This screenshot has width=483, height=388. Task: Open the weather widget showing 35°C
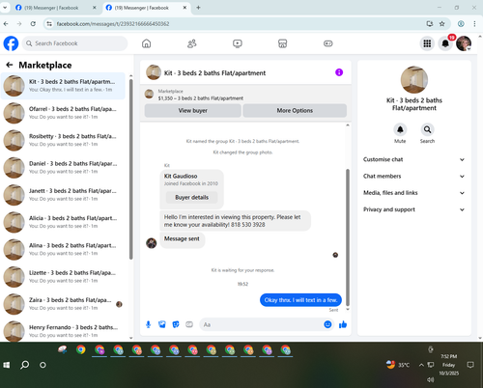click(398, 365)
